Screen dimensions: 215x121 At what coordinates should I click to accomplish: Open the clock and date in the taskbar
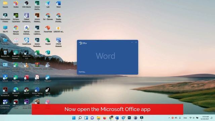point(205,118)
